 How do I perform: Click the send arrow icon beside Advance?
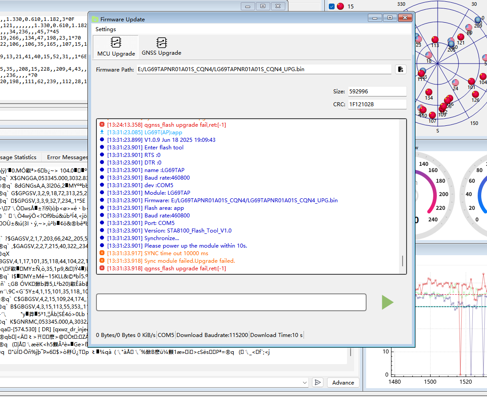click(x=317, y=382)
